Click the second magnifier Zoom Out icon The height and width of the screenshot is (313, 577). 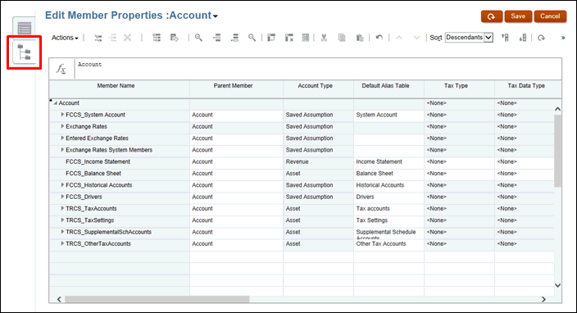coord(252,38)
